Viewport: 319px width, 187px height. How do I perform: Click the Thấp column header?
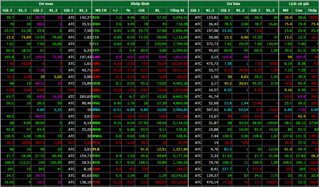coord(312,10)
